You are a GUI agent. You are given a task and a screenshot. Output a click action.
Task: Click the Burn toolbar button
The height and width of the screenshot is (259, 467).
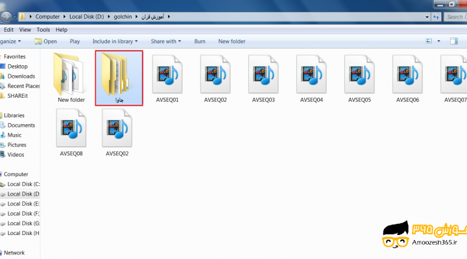pyautogui.click(x=200, y=41)
